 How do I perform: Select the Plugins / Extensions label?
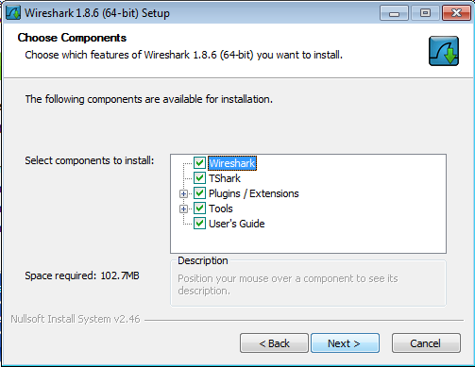coord(254,193)
